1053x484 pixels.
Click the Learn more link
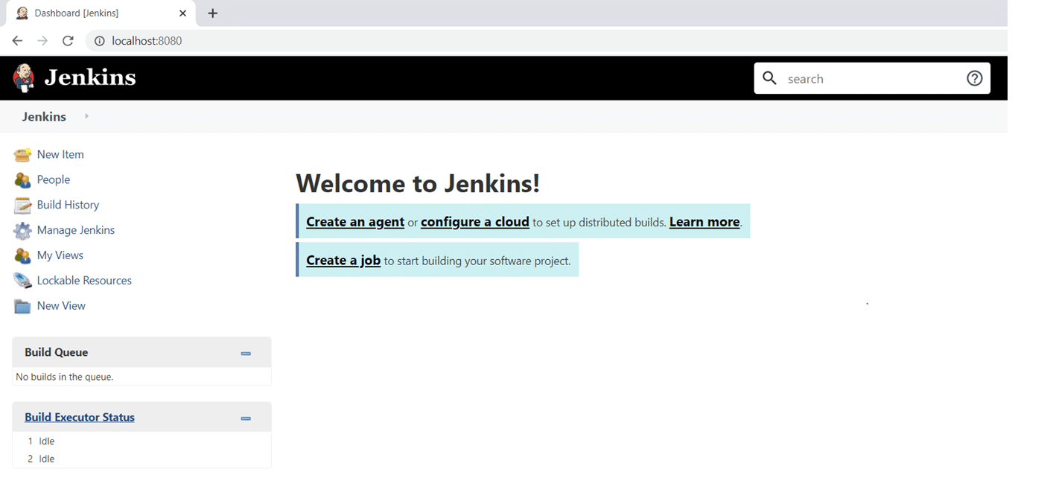704,222
